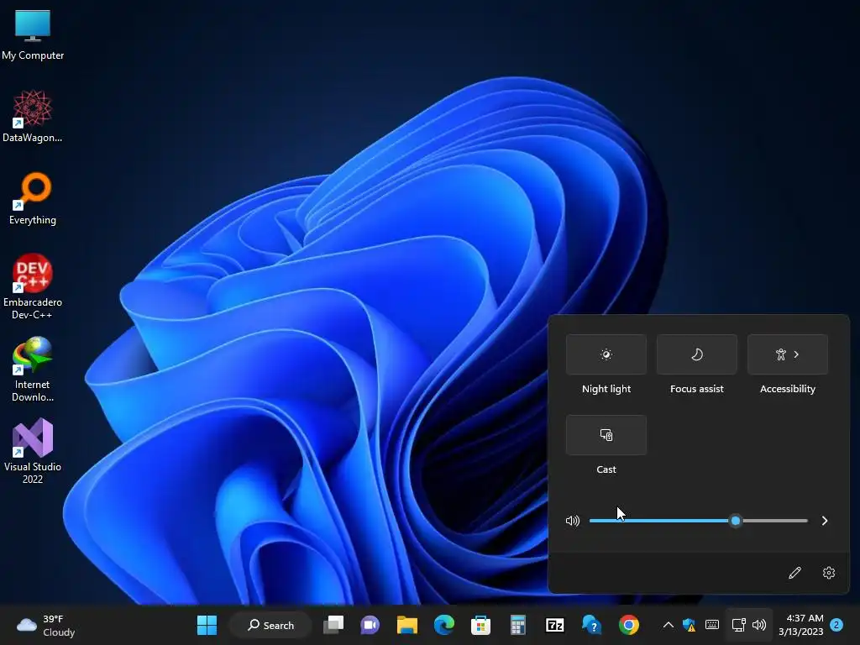Screen dimensions: 860x645
Task: Open the touch keyboard tray icon
Action: (x=712, y=625)
